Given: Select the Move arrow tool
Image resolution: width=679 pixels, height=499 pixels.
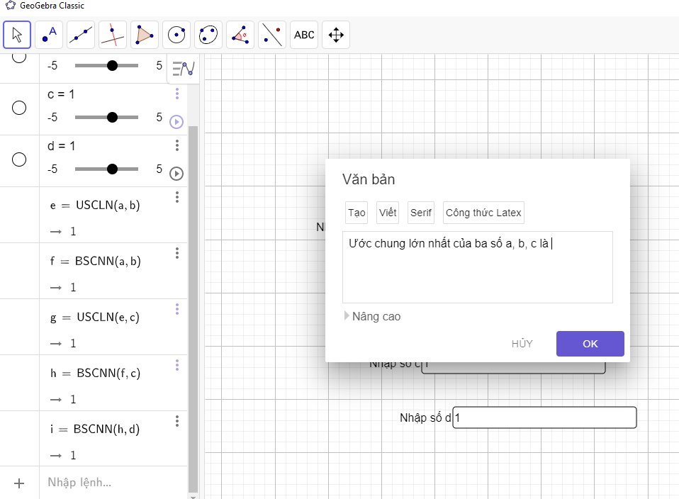Looking at the screenshot, I should point(17,35).
